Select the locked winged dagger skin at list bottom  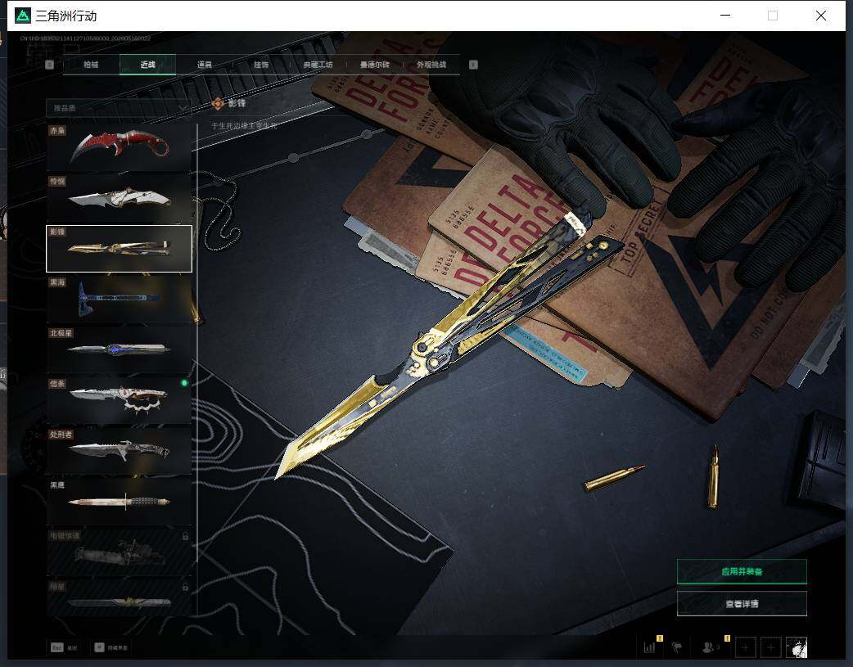coord(120,598)
